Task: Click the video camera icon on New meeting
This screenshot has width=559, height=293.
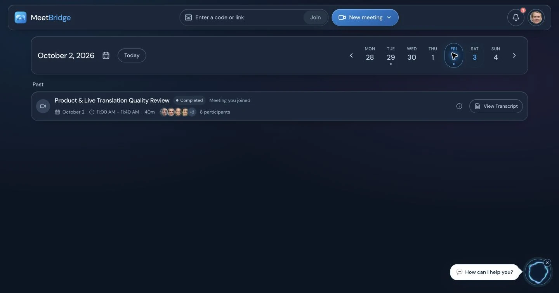Action: pyautogui.click(x=342, y=17)
